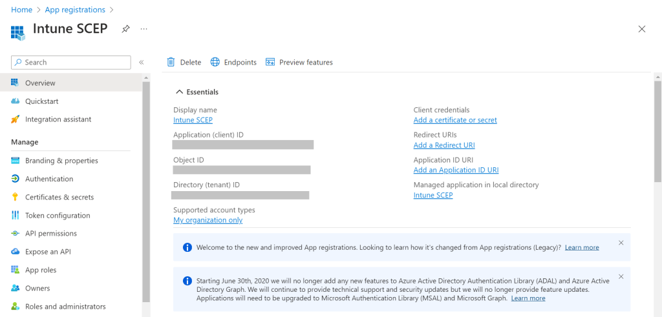Click the Application (client) ID label

tap(209, 135)
